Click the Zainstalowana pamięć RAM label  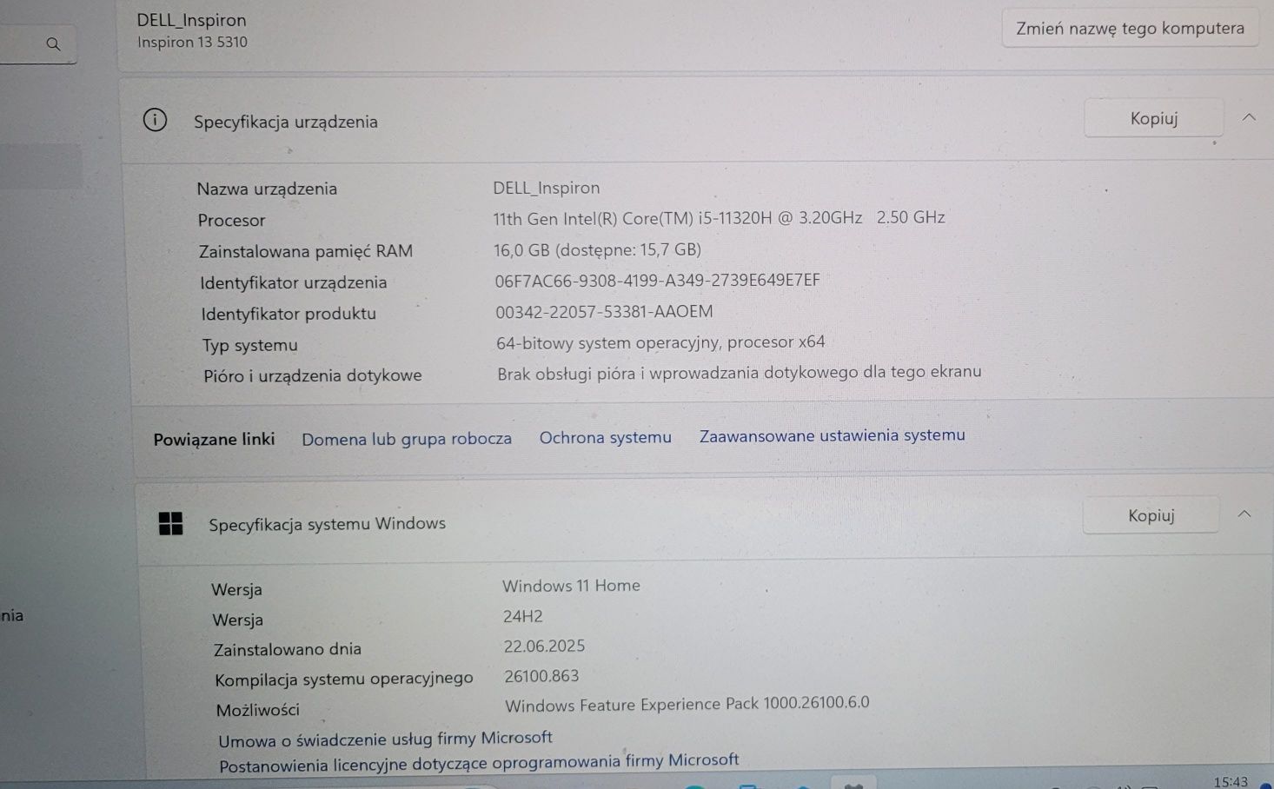[306, 251]
